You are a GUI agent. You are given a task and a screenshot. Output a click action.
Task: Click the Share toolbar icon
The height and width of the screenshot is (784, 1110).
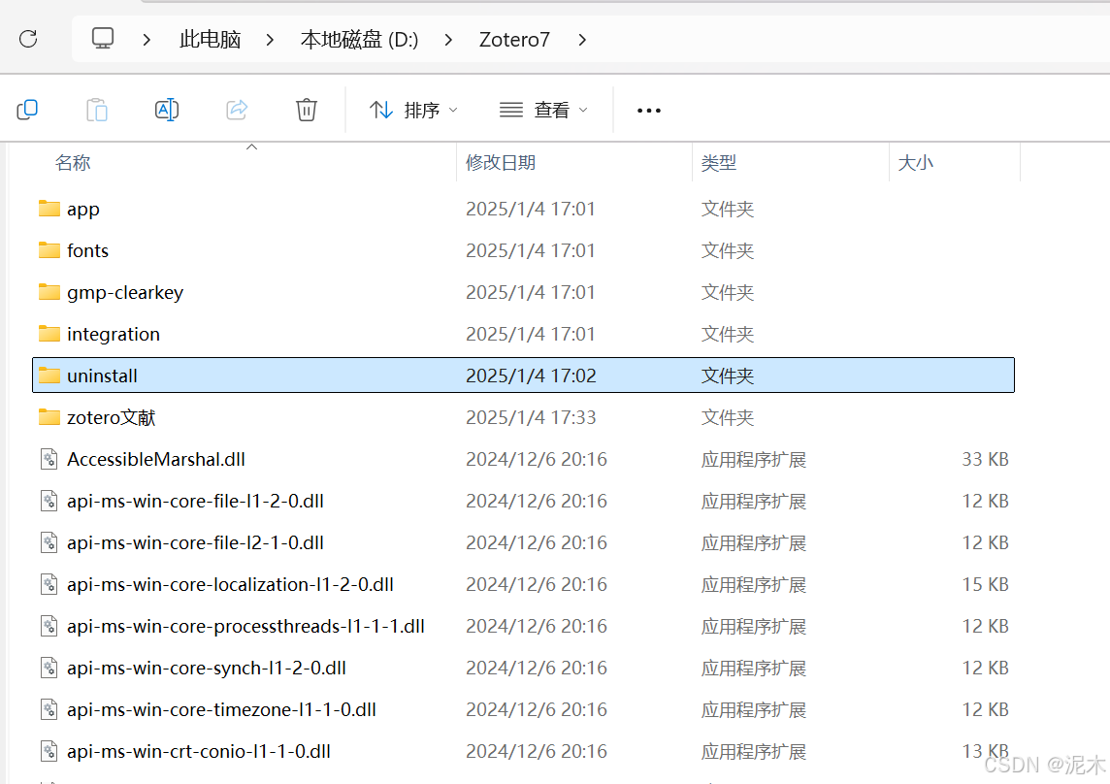pyautogui.click(x=237, y=110)
